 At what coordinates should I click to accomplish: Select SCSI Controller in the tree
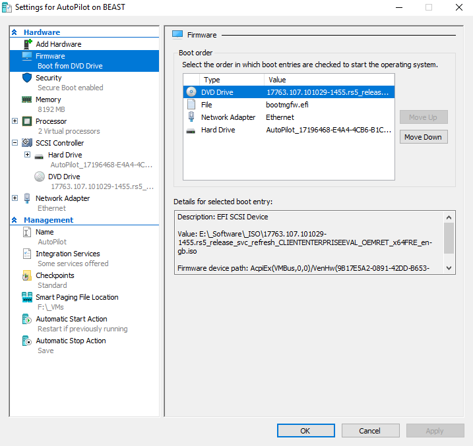(x=60, y=143)
